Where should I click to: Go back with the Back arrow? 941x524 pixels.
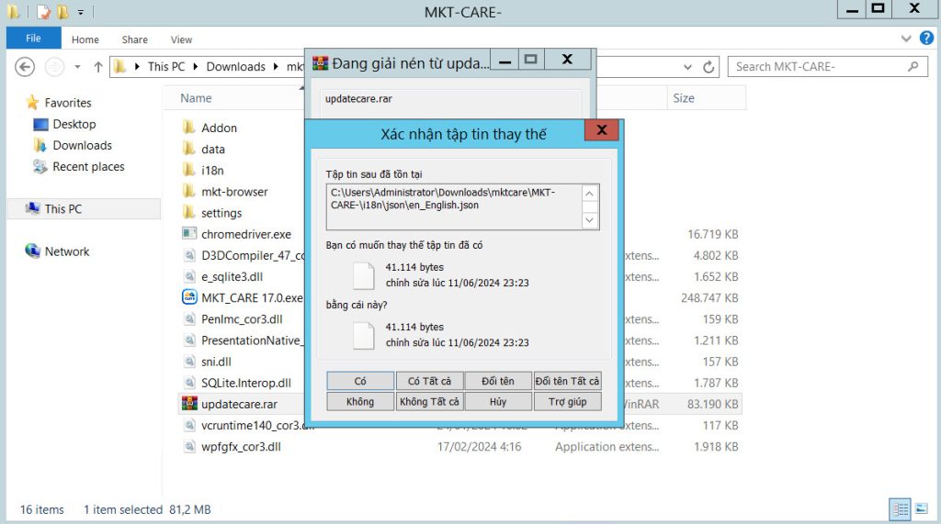[25, 67]
